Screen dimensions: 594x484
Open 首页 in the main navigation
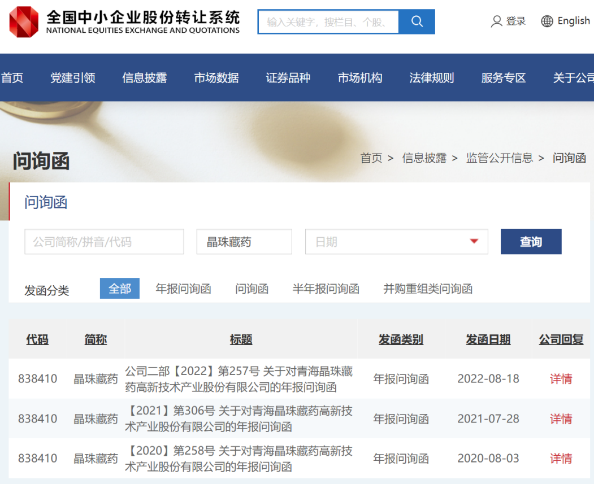[x=12, y=77]
